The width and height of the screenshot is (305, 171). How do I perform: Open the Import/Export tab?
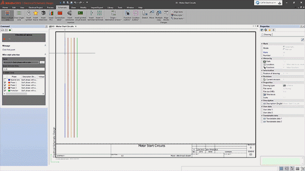(97, 7)
